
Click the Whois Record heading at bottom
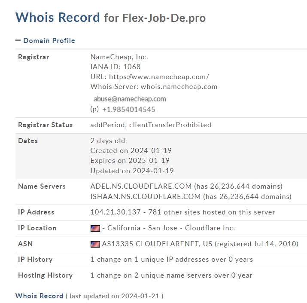(40, 296)
